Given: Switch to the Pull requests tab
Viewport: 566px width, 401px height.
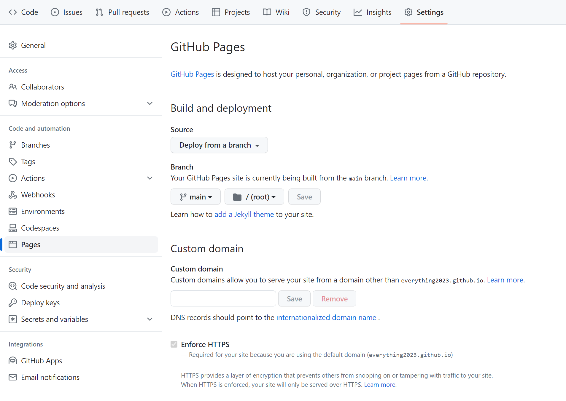Looking at the screenshot, I should (x=123, y=12).
